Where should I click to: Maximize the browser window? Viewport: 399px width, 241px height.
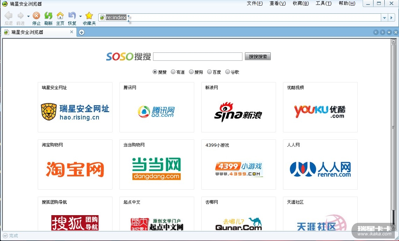coord(379,3)
